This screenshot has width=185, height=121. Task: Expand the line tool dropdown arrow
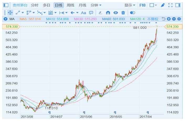pyautogui.click(x=23, y=13)
